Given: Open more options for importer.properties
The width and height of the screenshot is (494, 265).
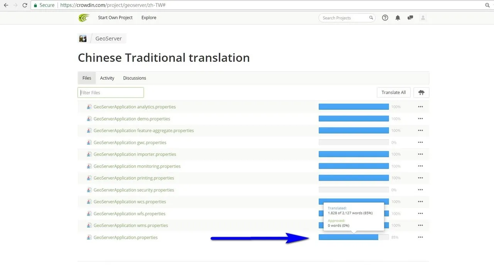Looking at the screenshot, I should coord(421,154).
